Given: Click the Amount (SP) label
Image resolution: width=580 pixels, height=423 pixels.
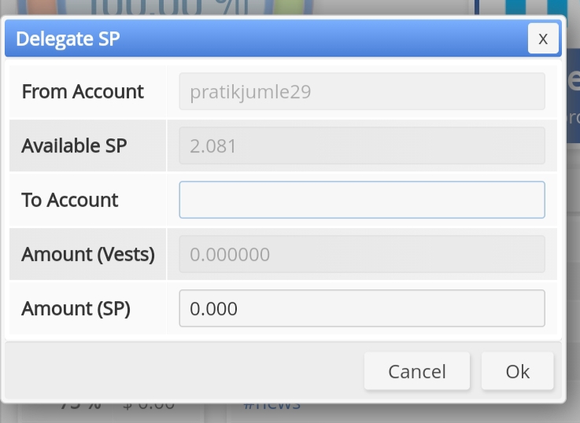Looking at the screenshot, I should [x=76, y=309].
